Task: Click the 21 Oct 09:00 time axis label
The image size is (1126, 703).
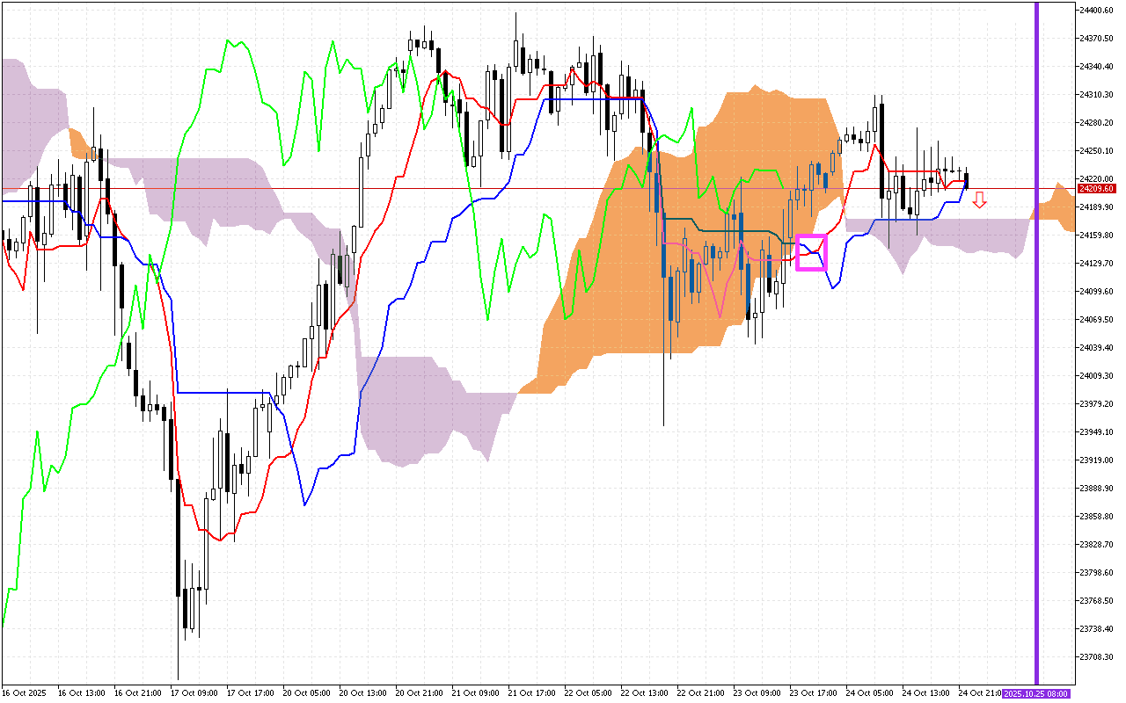Action: (476, 693)
